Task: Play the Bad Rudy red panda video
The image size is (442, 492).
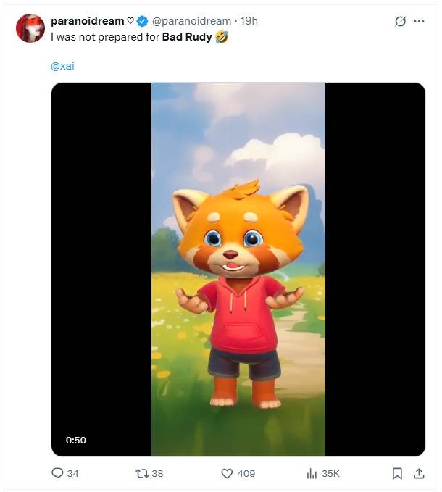Action: point(238,269)
